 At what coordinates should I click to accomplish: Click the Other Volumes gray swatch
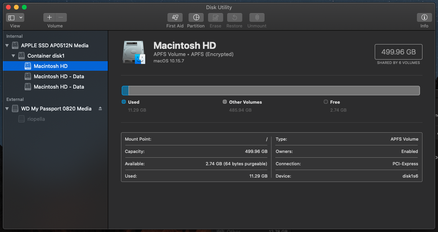point(225,102)
